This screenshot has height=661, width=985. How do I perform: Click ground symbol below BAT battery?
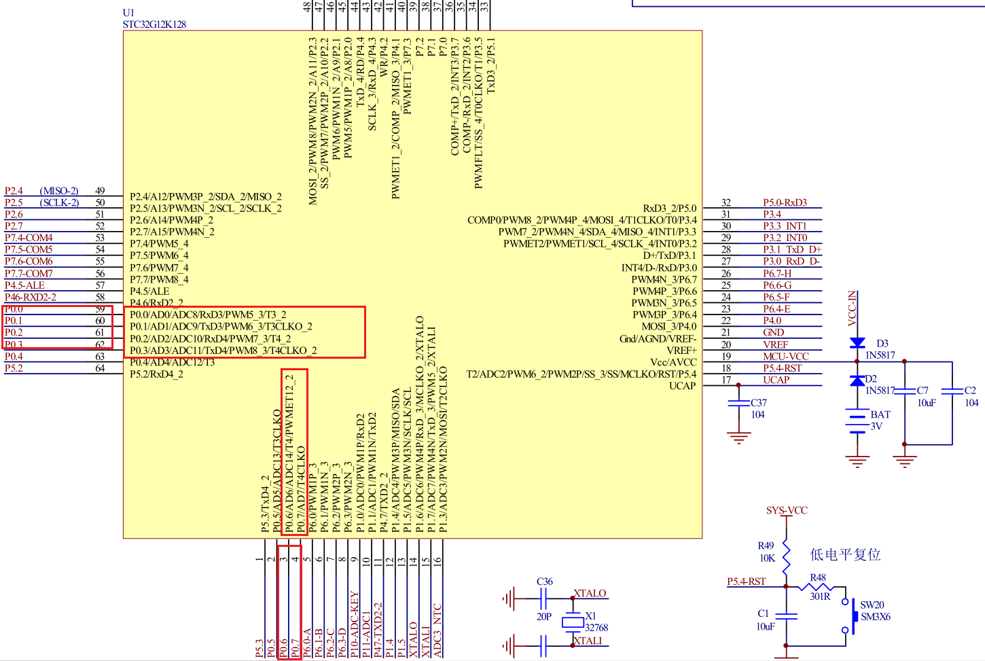pos(857,461)
